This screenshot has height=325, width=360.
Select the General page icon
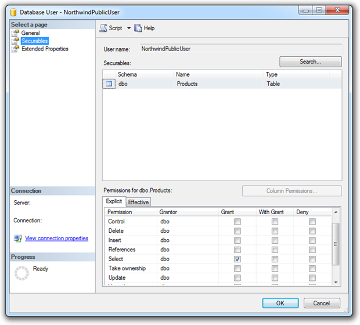point(15,33)
